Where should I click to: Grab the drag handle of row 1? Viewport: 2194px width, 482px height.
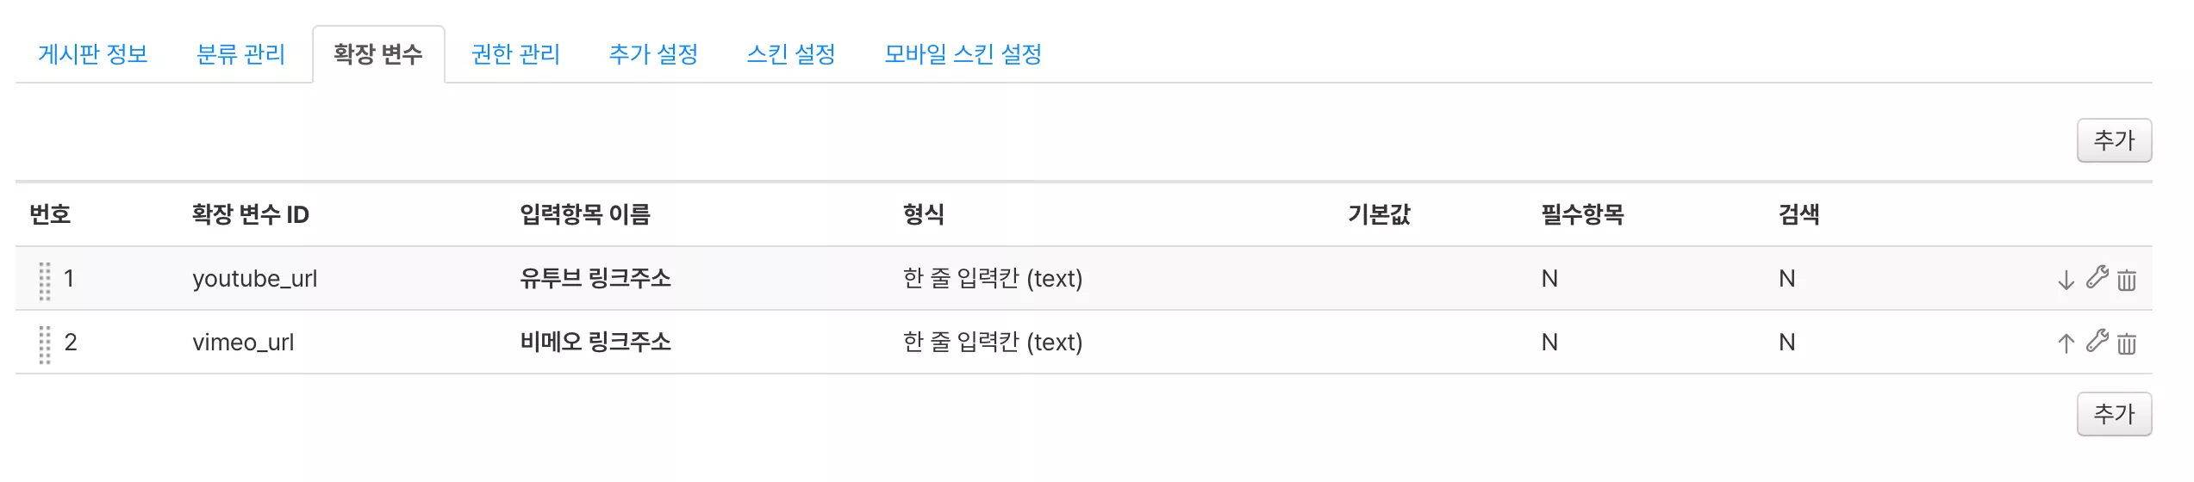click(x=45, y=281)
